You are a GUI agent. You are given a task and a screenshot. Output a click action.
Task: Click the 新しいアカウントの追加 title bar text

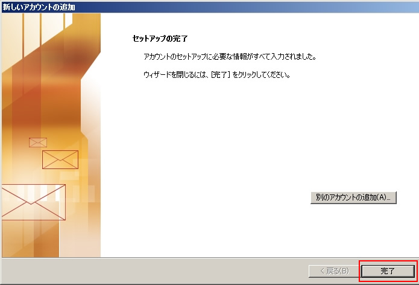[x=39, y=7]
